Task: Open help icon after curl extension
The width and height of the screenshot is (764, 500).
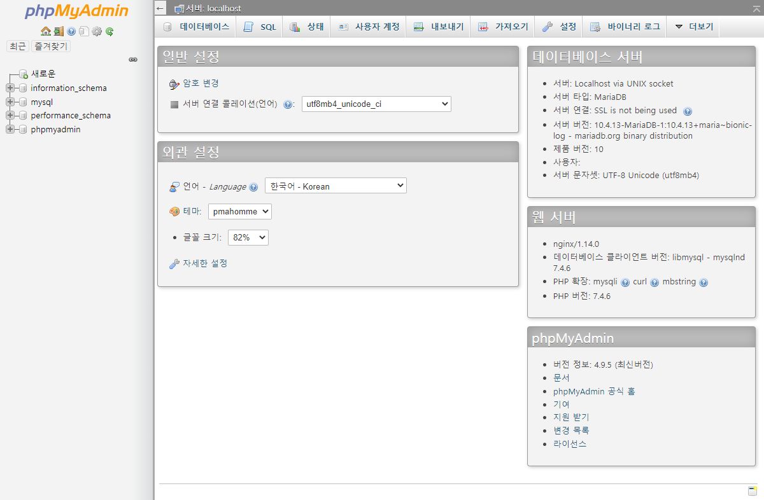Action: pyautogui.click(x=654, y=282)
